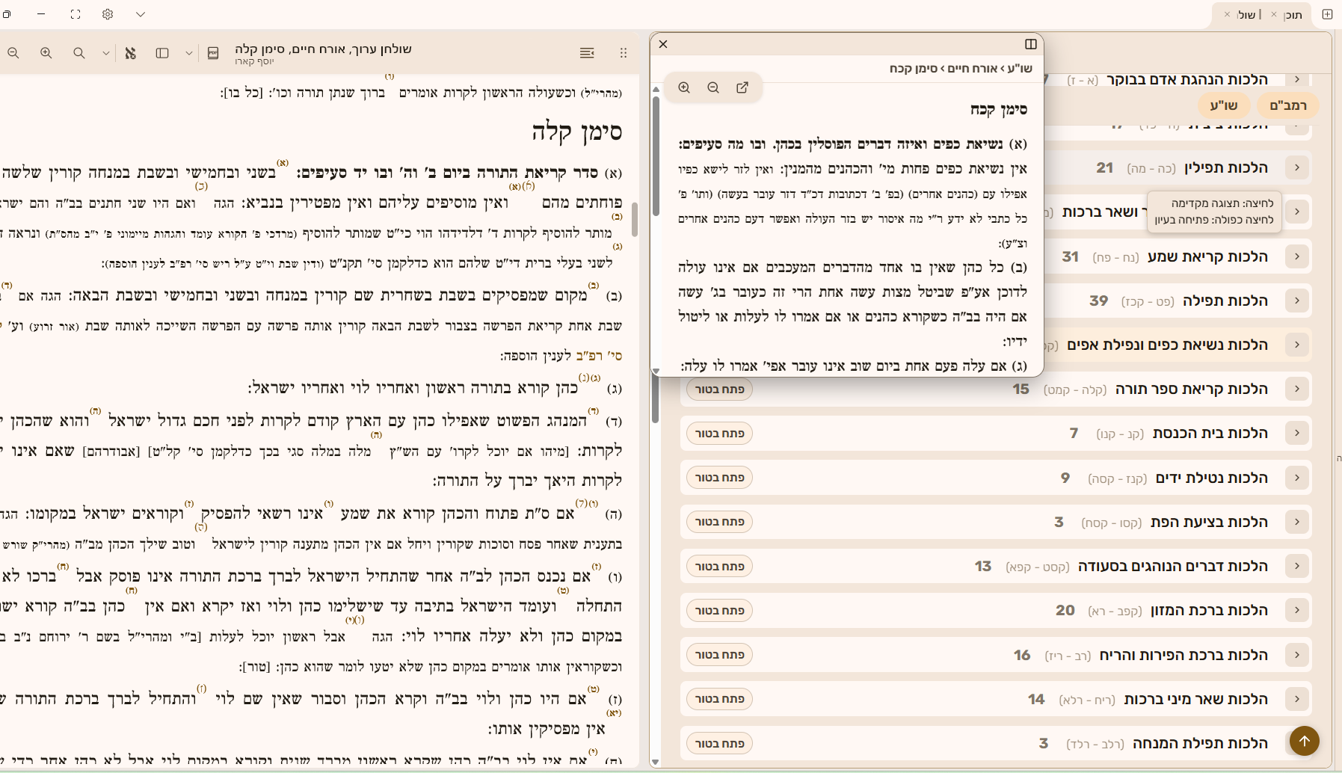Expand the הלכות נטילת ידים row
Screen dimensions: 1342x773
point(1297,478)
